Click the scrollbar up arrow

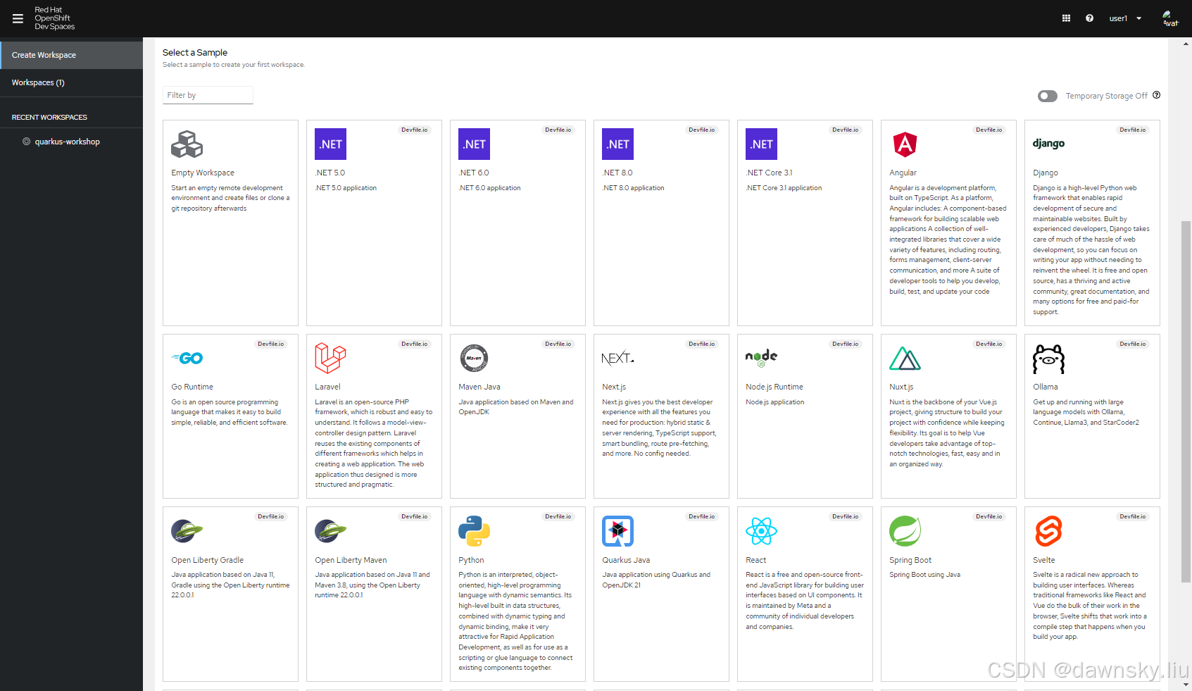point(1186,44)
